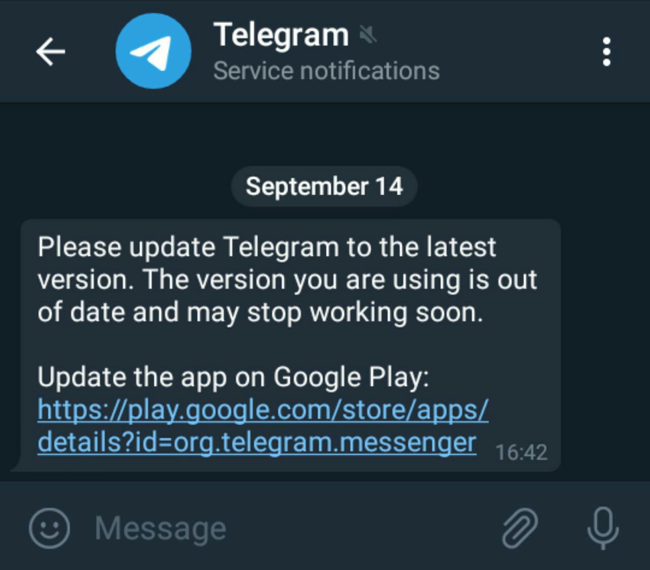Open the emoji picker smiley icon
The width and height of the screenshot is (650, 570).
[49, 528]
